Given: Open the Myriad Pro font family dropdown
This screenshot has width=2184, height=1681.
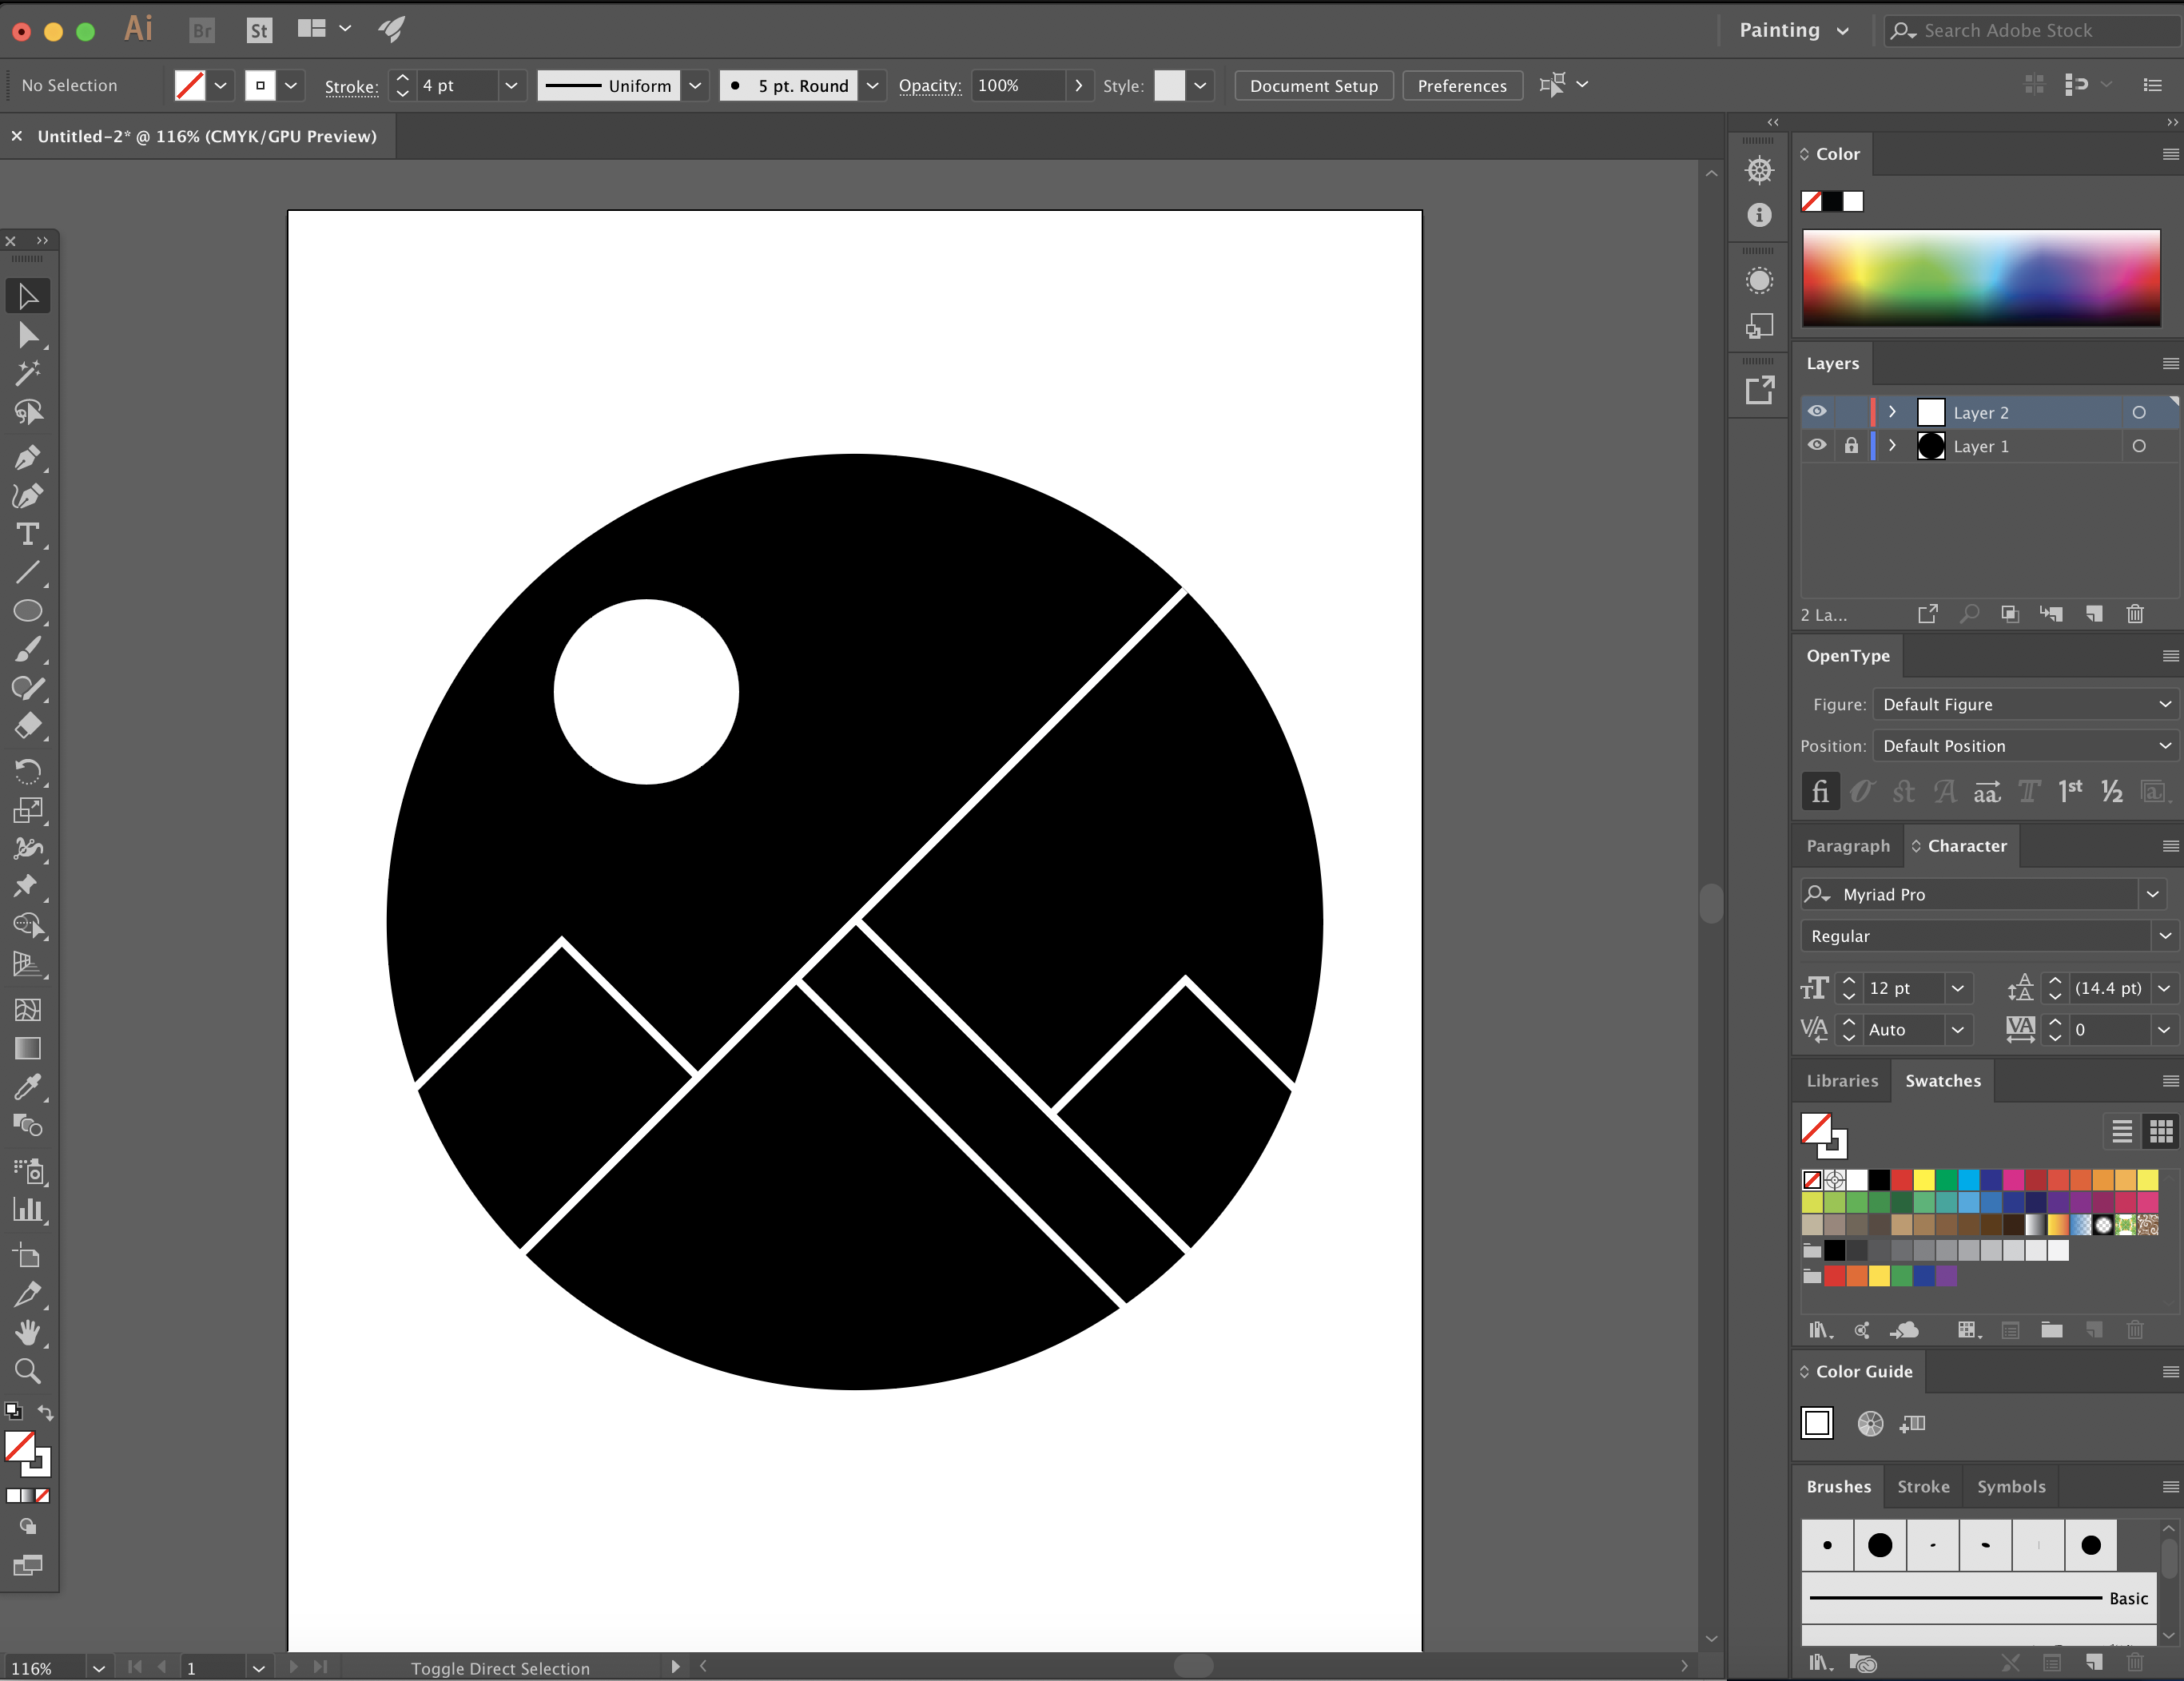Looking at the screenshot, I should tap(2154, 894).
